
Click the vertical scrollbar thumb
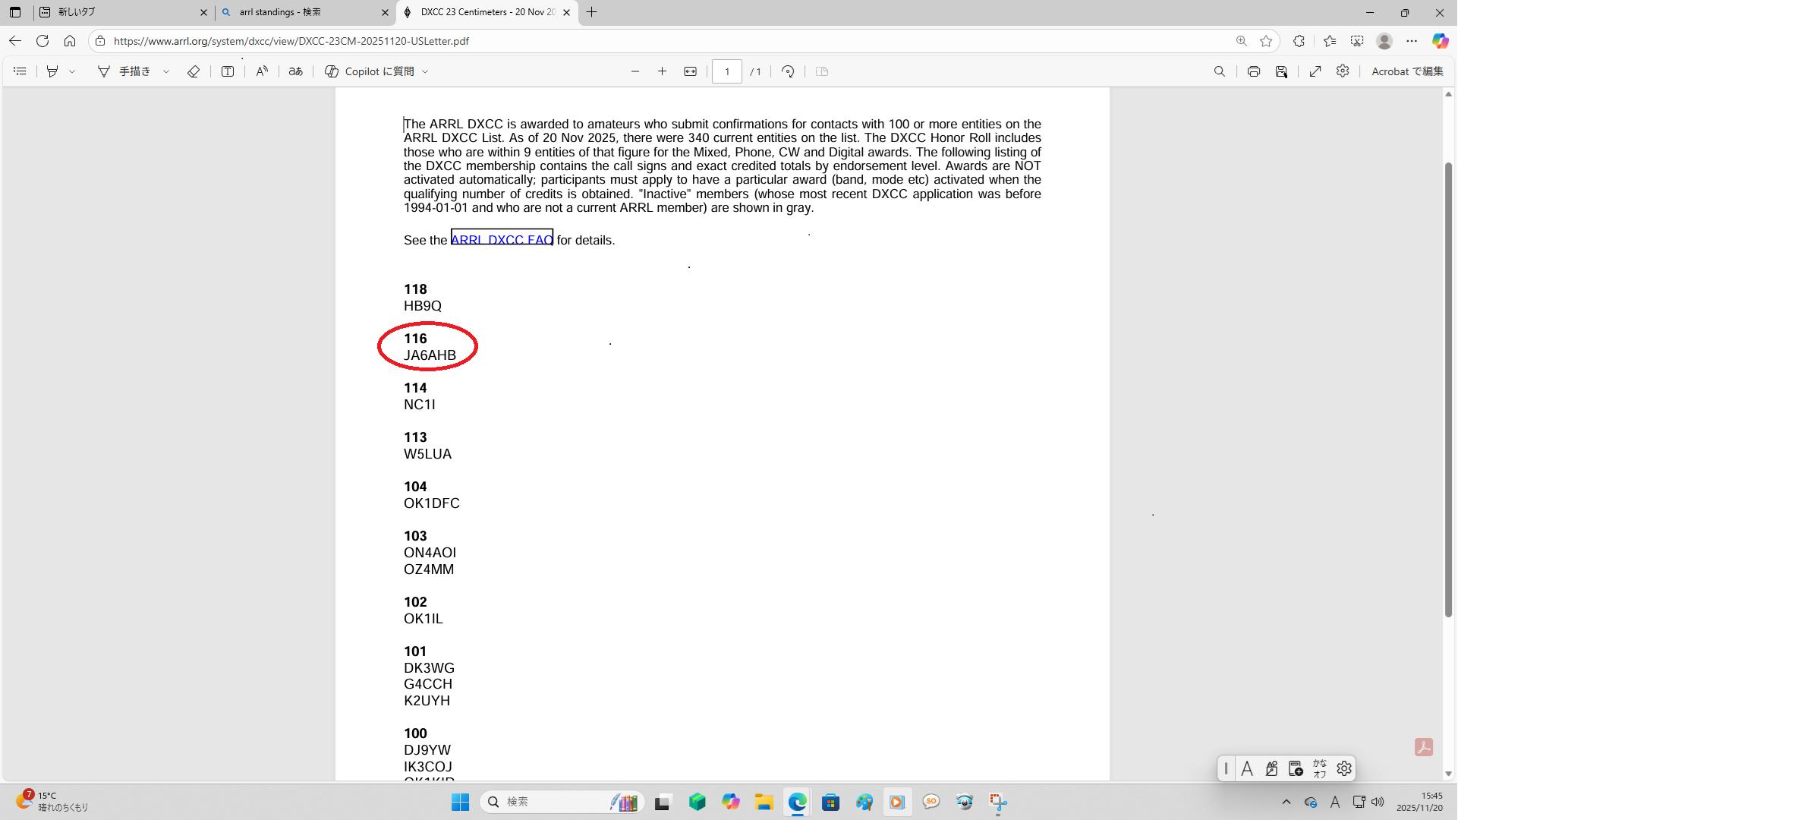point(1448,387)
